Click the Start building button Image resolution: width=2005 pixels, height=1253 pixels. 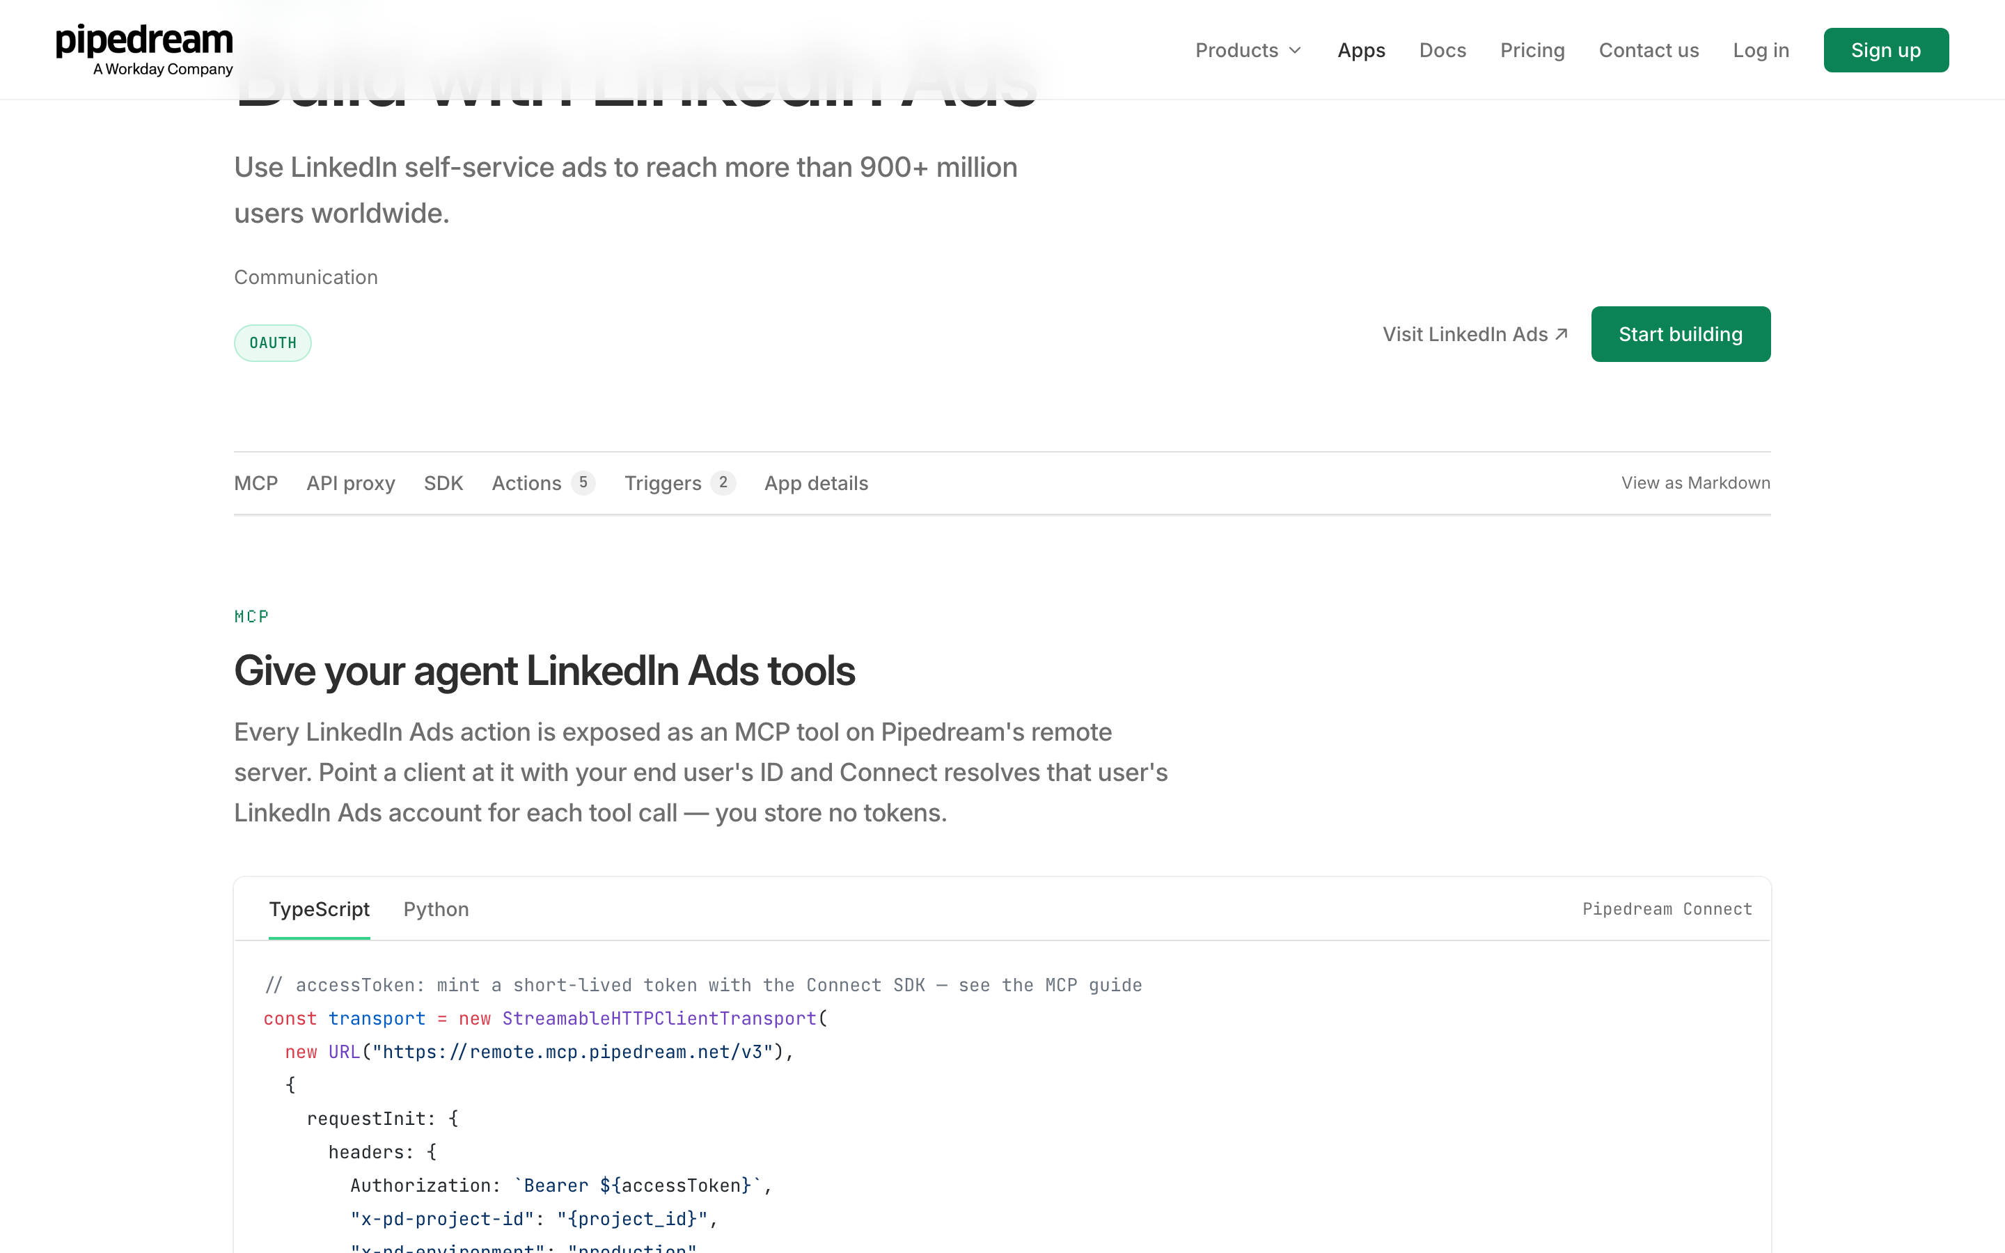[1680, 334]
